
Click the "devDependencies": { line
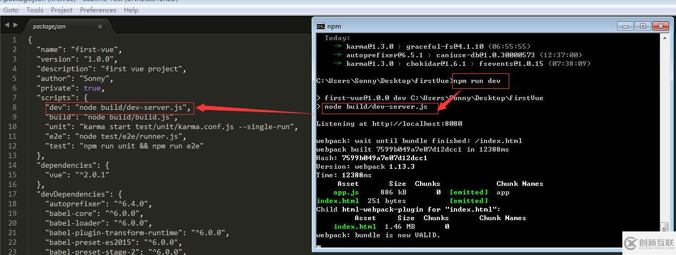point(79,194)
